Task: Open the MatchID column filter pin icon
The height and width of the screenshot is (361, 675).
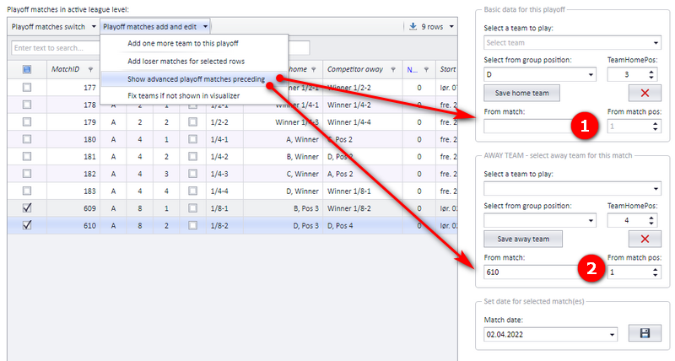Action: pos(90,69)
